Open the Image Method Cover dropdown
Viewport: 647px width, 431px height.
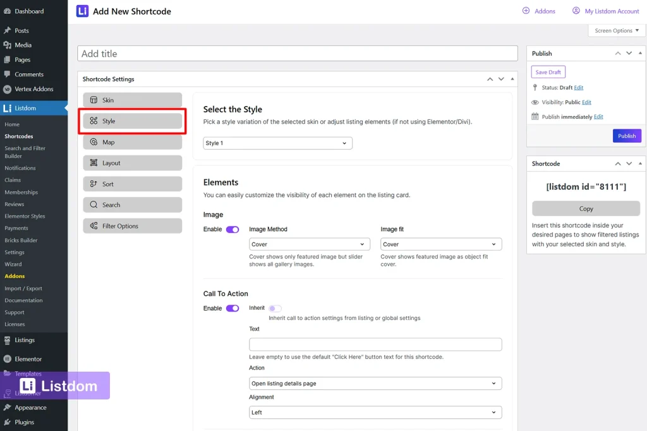(309, 244)
